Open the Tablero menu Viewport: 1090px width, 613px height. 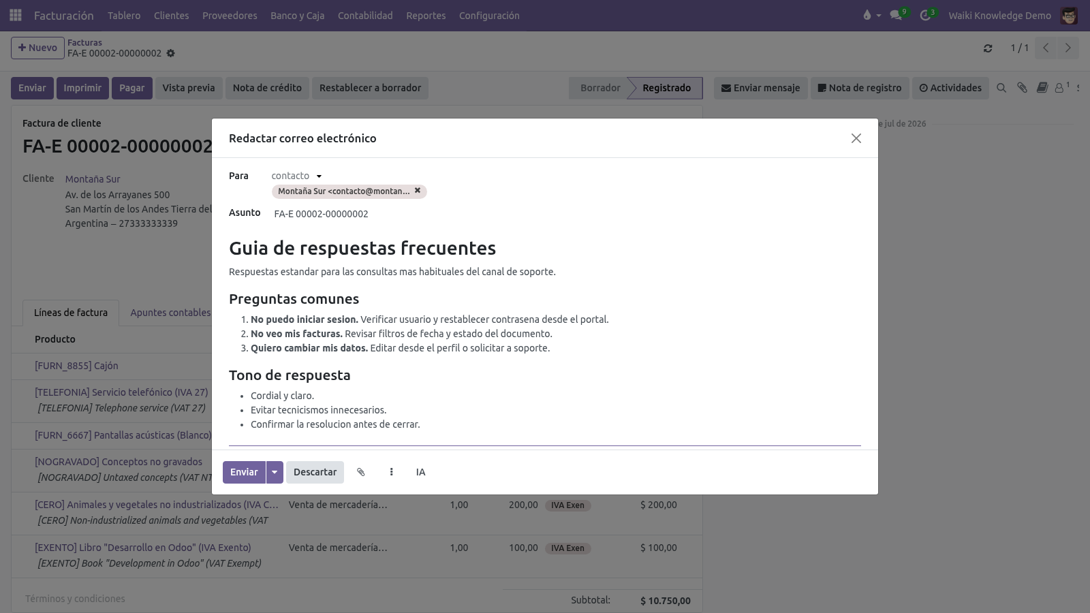tap(124, 15)
